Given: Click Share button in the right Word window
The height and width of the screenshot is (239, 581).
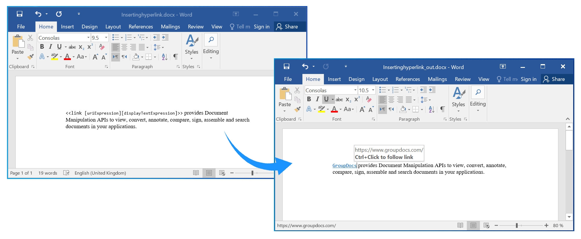Looking at the screenshot, I should click(x=554, y=79).
